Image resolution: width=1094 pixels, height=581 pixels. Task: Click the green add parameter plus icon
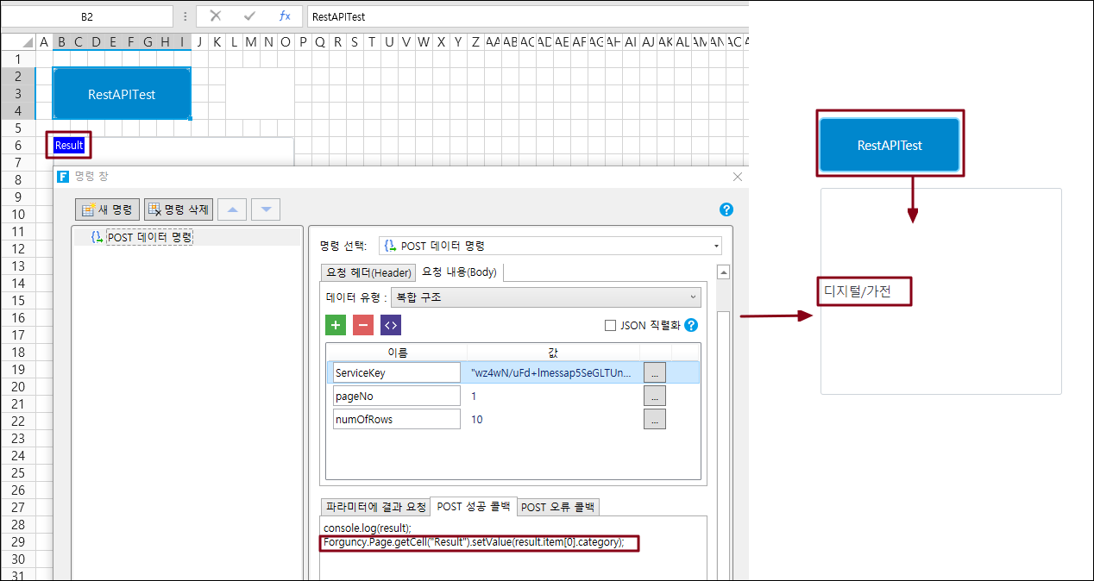click(335, 325)
